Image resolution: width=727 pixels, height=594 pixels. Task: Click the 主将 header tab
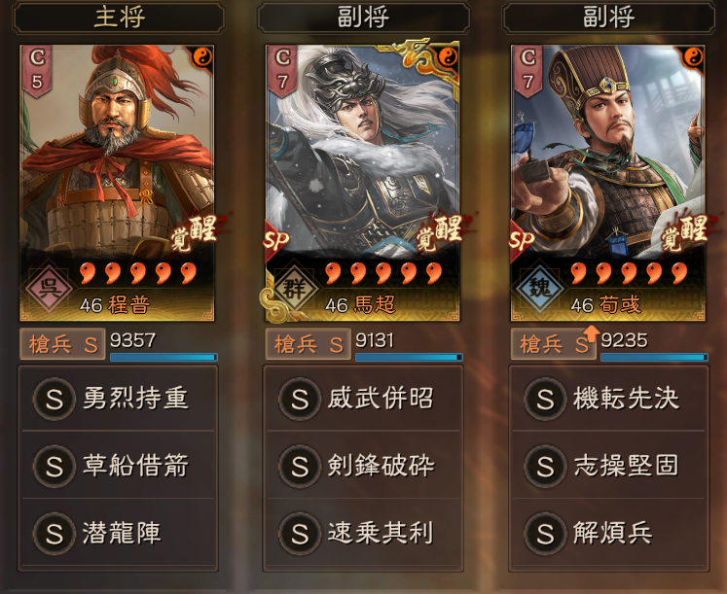tap(119, 17)
